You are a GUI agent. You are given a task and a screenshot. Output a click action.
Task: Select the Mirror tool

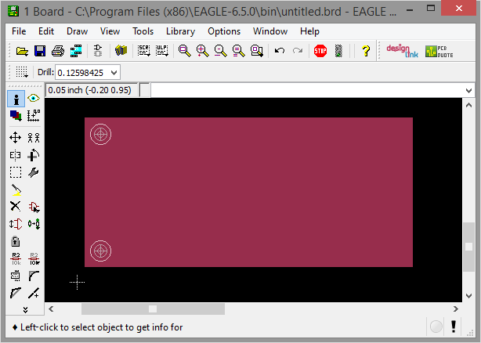[x=16, y=155]
